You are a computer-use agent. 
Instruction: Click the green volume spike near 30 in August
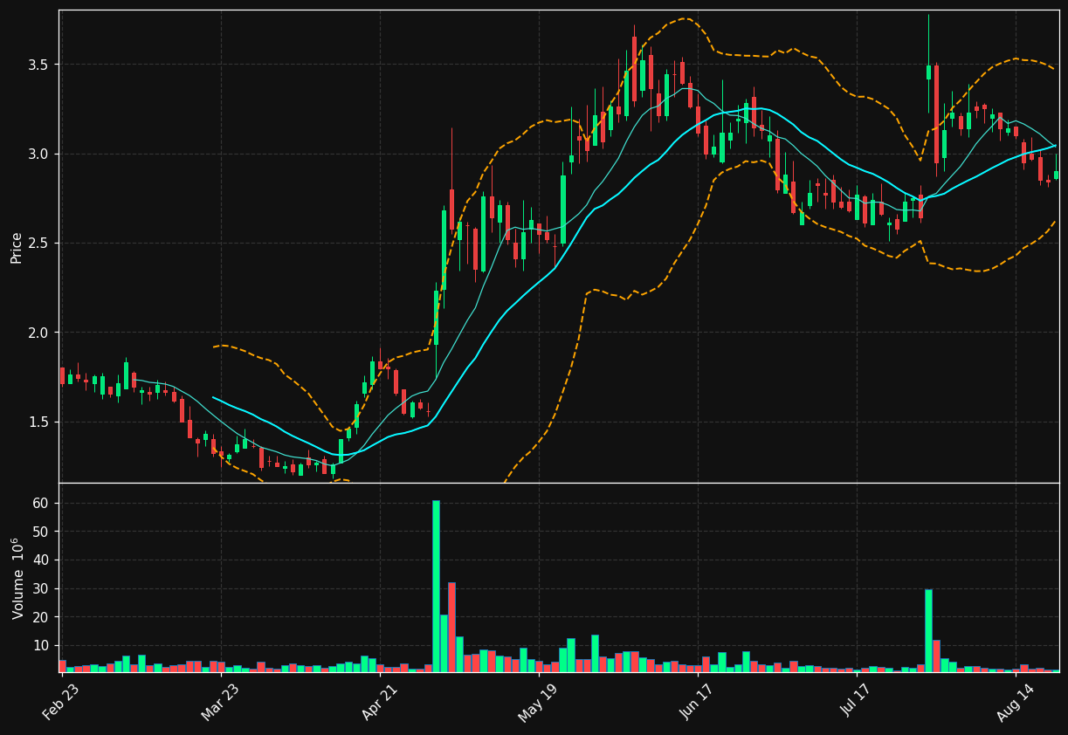click(x=928, y=630)
